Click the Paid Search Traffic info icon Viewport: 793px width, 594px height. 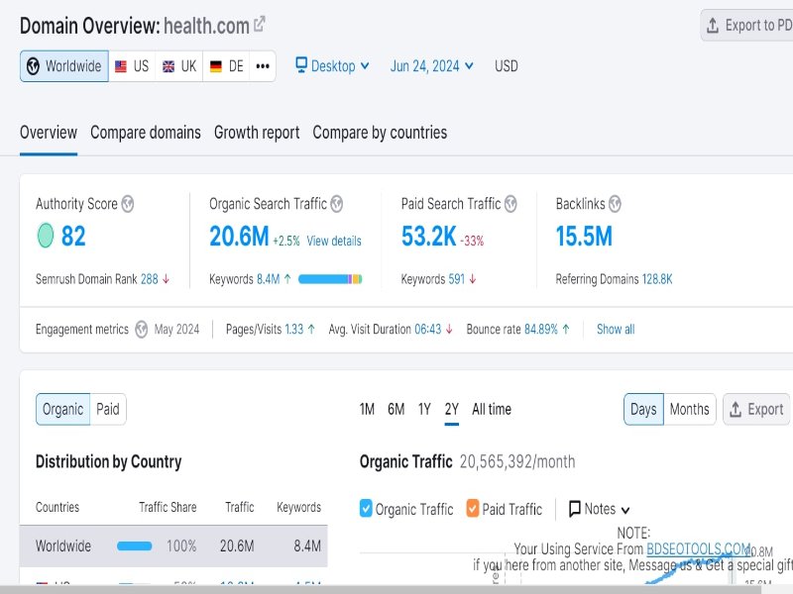(510, 204)
